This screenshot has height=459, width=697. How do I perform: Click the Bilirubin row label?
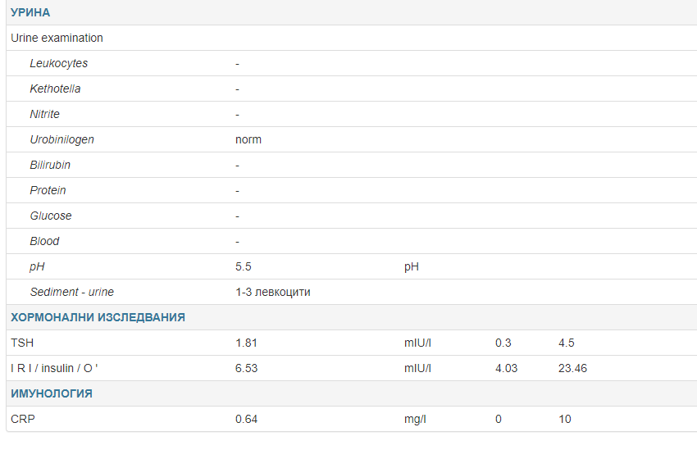point(50,165)
